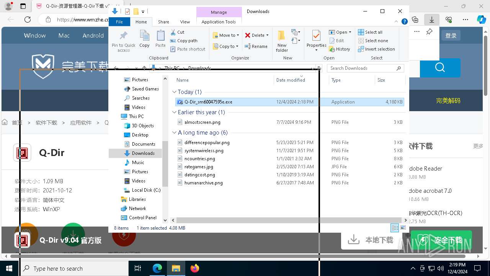The width and height of the screenshot is (490, 276).
Task: Click the Task View taskbar icon
Action: [138, 268]
